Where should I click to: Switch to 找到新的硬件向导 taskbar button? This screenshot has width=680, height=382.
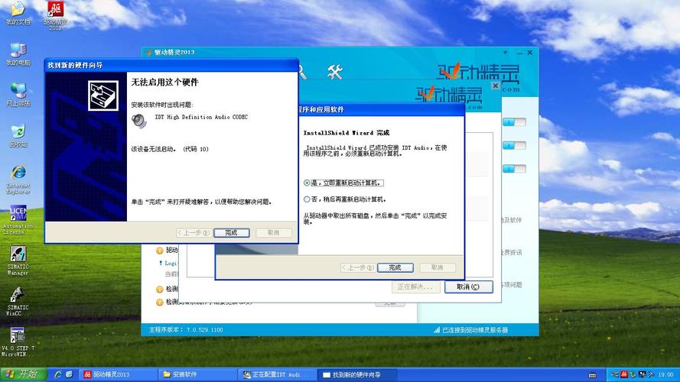[356, 374]
